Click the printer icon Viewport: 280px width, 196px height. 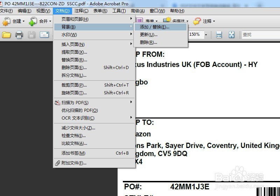[x=19, y=35]
